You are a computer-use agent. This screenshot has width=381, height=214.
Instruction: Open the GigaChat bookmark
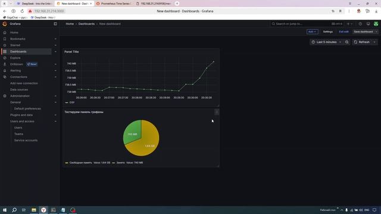tap(15, 17)
